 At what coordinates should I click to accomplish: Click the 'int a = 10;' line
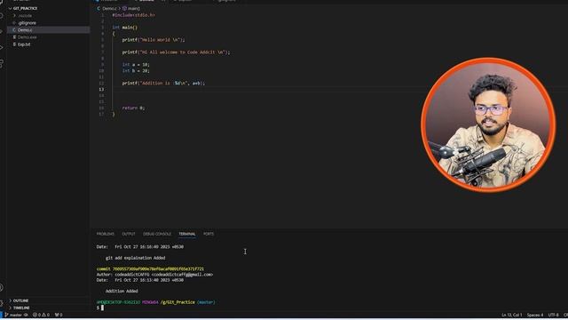point(136,65)
